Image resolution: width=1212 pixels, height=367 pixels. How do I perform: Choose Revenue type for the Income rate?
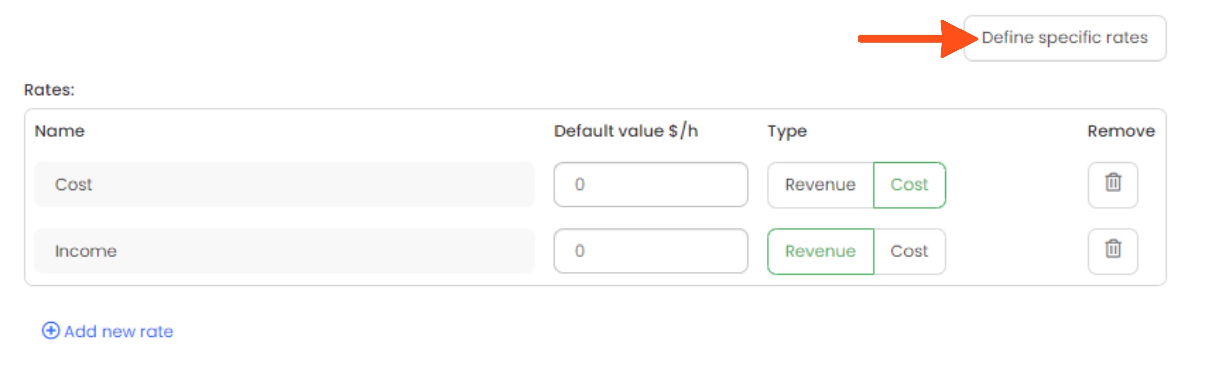coord(820,251)
